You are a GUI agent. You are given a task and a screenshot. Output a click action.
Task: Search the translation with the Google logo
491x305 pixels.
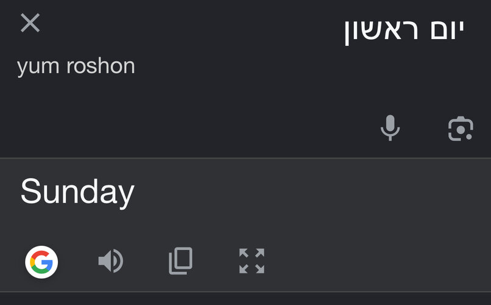pyautogui.click(x=41, y=262)
